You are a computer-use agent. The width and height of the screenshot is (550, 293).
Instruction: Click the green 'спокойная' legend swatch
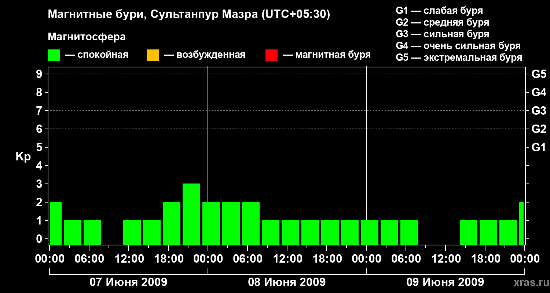[x=54, y=55]
